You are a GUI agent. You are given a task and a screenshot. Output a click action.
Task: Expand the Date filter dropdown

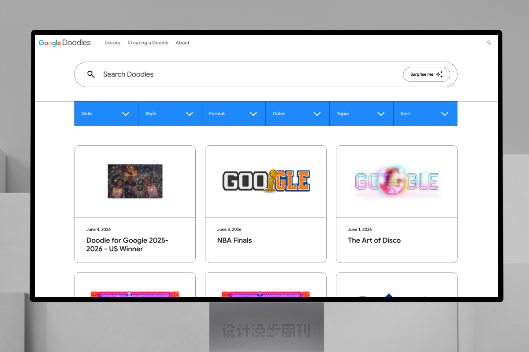pos(106,114)
